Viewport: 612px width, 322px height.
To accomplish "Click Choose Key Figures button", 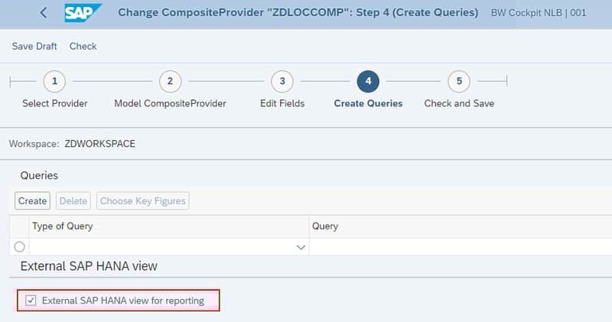I will coord(143,200).
